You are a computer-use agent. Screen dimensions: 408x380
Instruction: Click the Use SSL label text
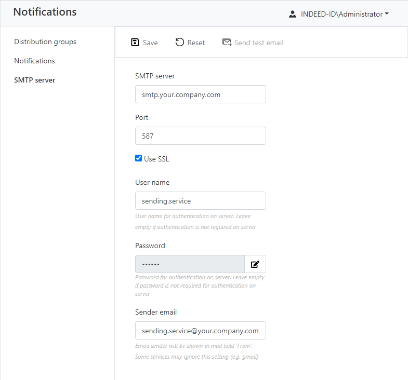(x=156, y=159)
